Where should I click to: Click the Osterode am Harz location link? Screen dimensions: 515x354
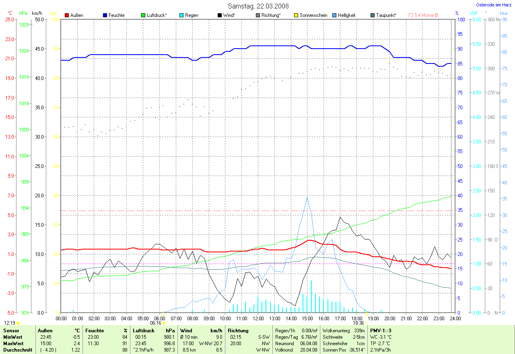494,5
